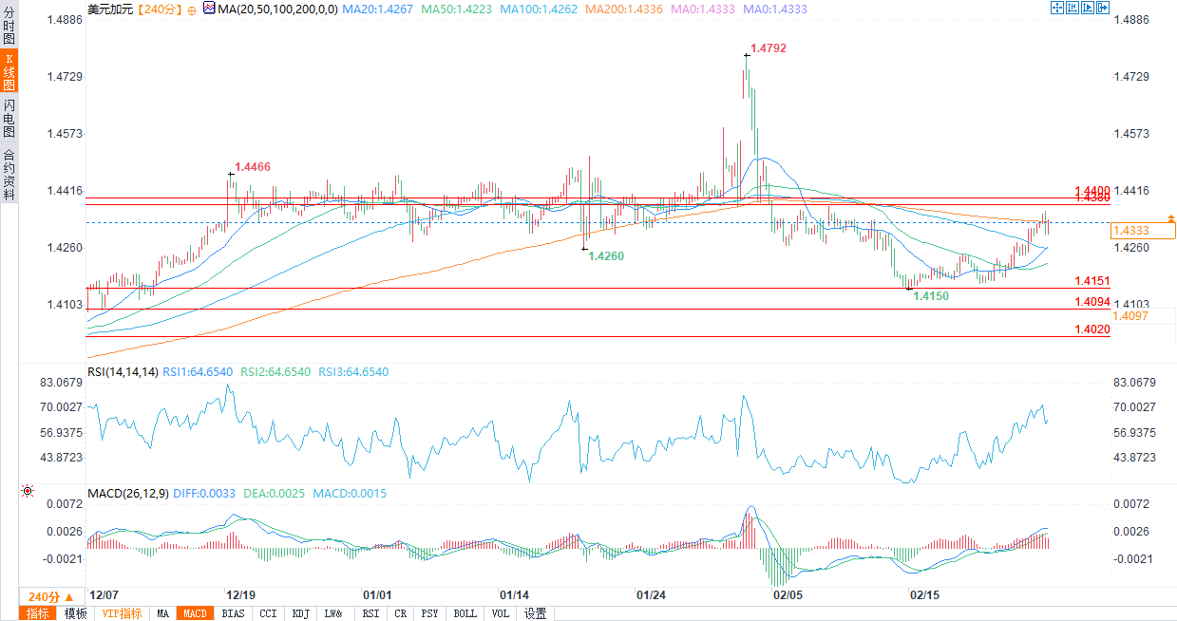Open the VIP指标 button
Image resolution: width=1177 pixels, height=621 pixels.
pos(122,613)
